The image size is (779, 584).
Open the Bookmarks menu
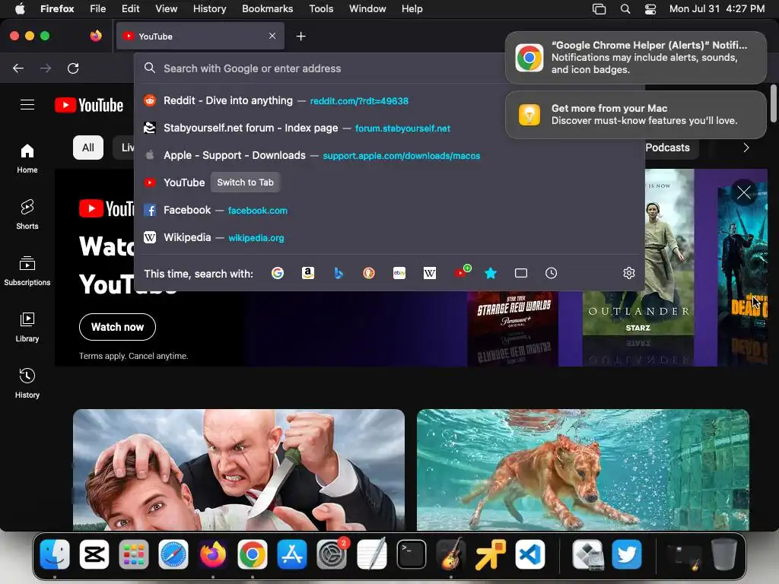pyautogui.click(x=267, y=9)
